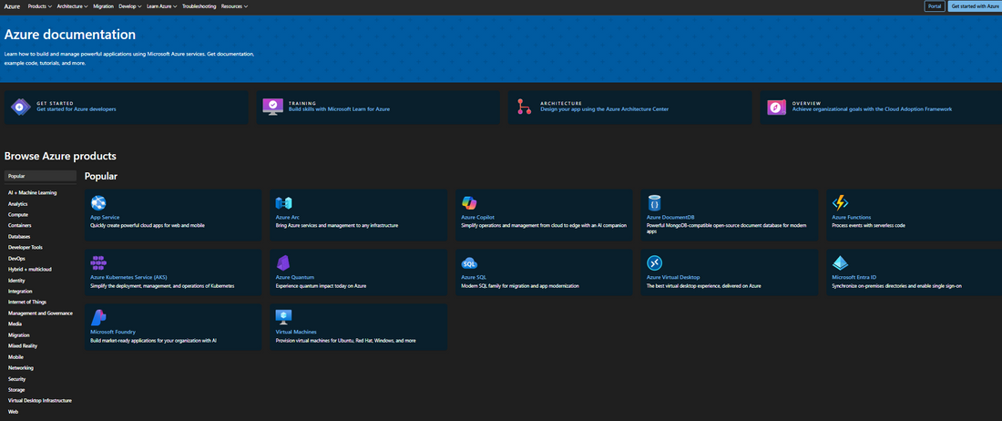Click the Azure Virtual Desktop icon
Screen dimensions: 1002x421
654,263
